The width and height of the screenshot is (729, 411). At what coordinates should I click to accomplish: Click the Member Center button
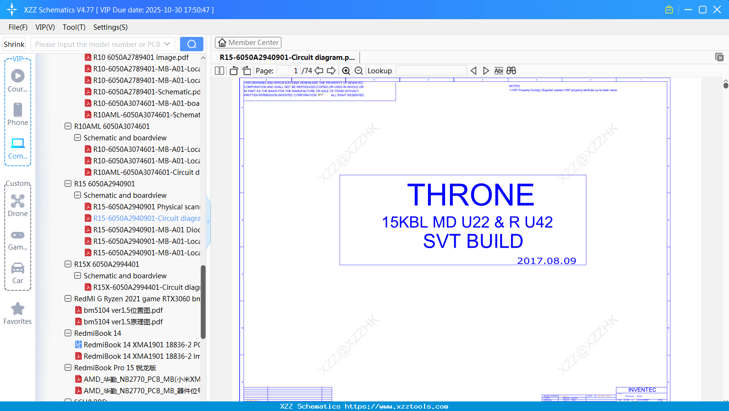[248, 43]
